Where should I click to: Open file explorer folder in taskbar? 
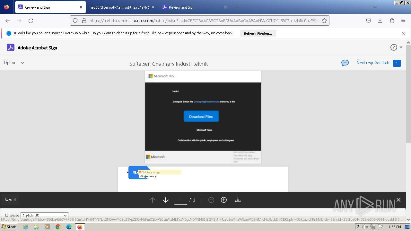36,227
